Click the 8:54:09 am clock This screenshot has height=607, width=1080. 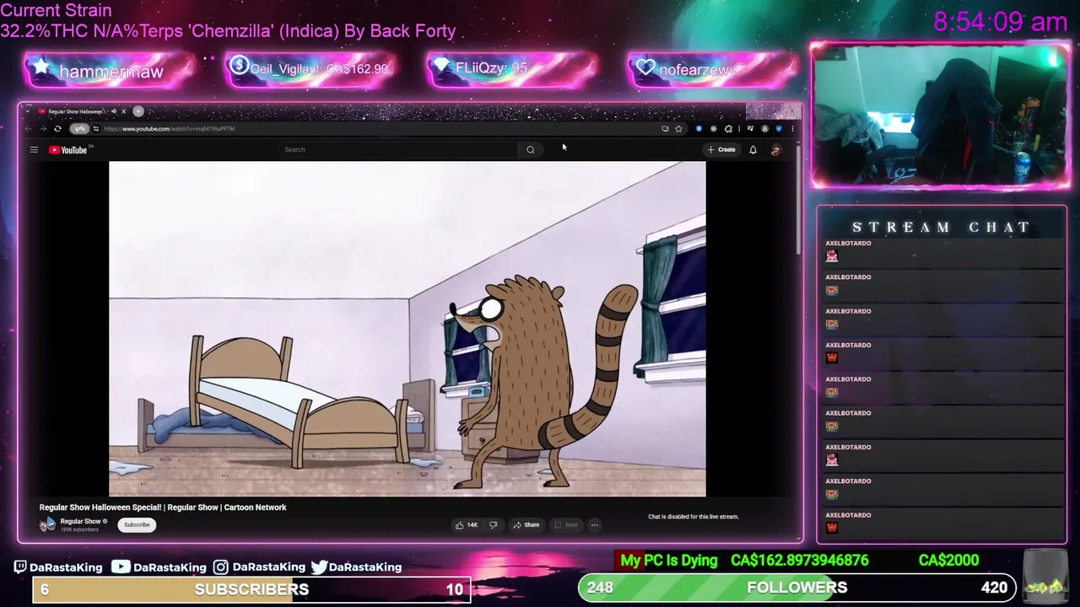click(x=1001, y=22)
